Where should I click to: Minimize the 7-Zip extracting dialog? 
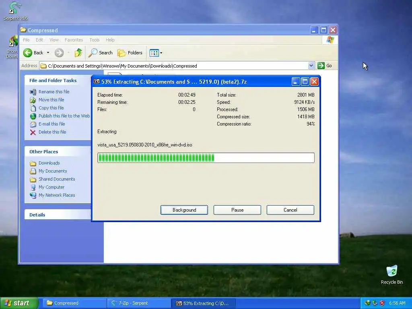[x=296, y=82]
